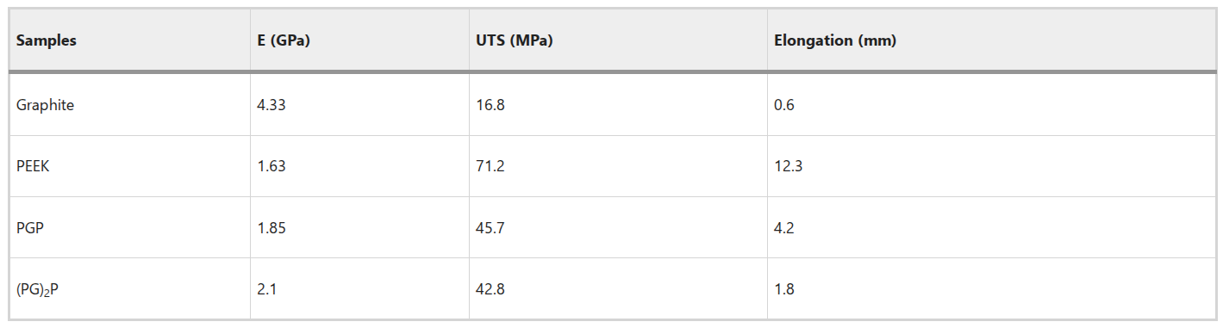Click the 1.85 modulus value

pyautogui.click(x=271, y=228)
